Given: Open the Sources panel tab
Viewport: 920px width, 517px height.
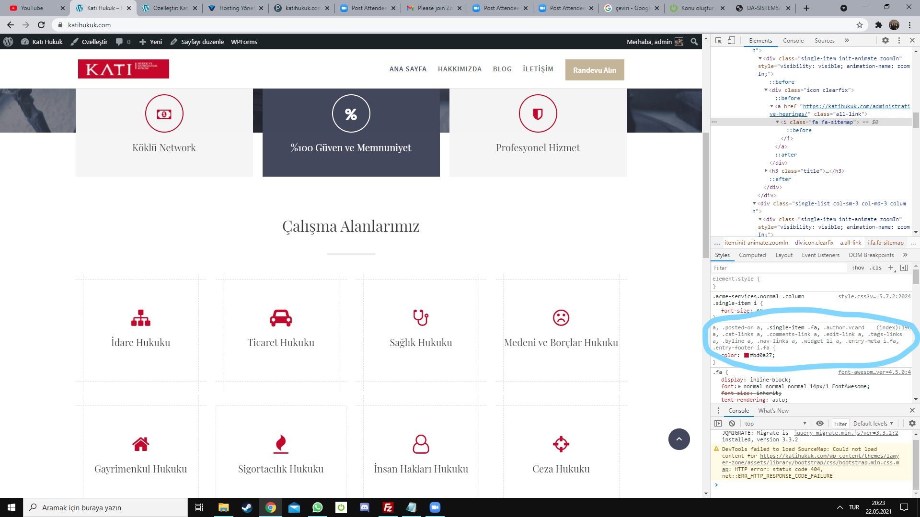Looking at the screenshot, I should (824, 41).
